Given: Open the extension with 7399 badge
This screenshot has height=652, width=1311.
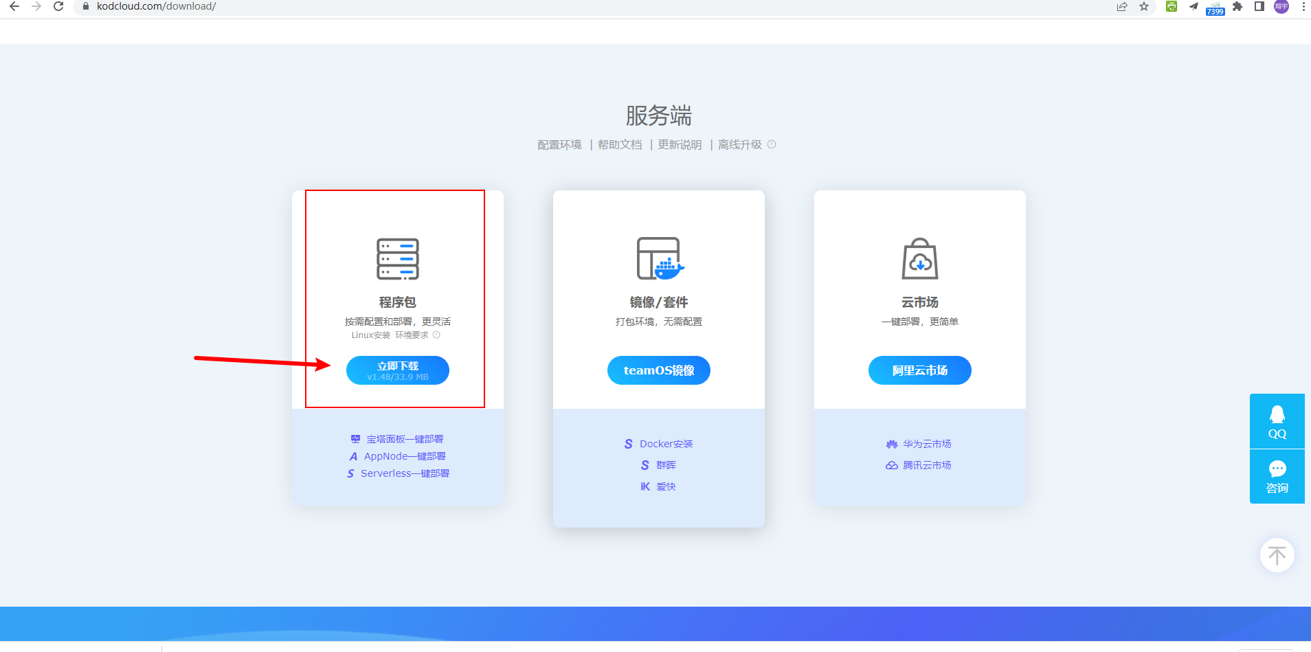Looking at the screenshot, I should click(x=1215, y=8).
